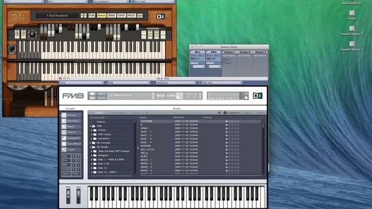The image size is (372, 209).
Task: Click the My Sounds folder icon
Action: [x=94, y=147]
